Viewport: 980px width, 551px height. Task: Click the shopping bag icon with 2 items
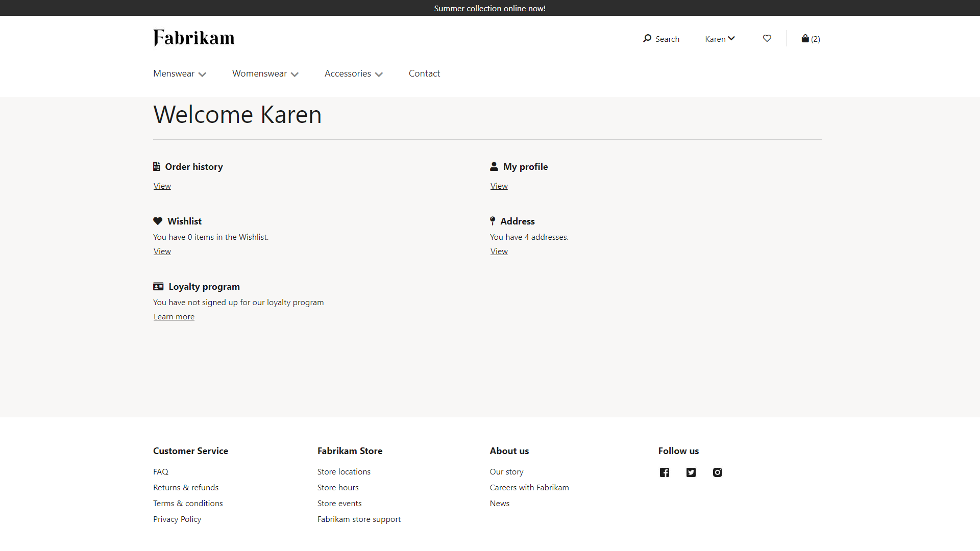[x=811, y=38]
